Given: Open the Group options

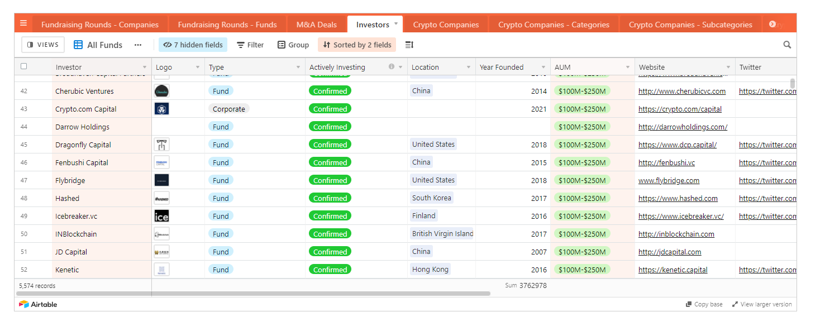Looking at the screenshot, I should coord(293,45).
